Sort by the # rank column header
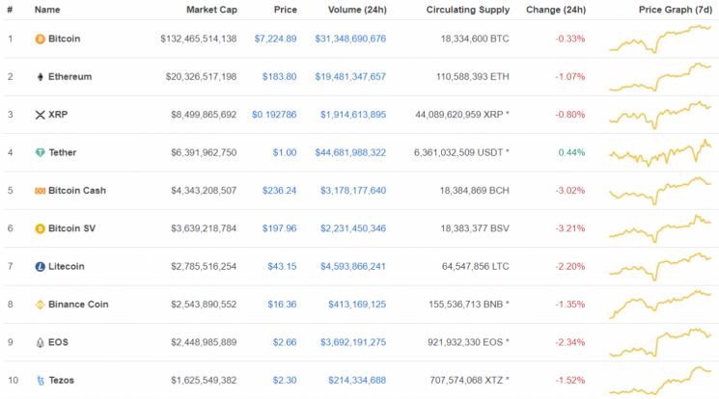This screenshot has width=719, height=399. (x=10, y=10)
